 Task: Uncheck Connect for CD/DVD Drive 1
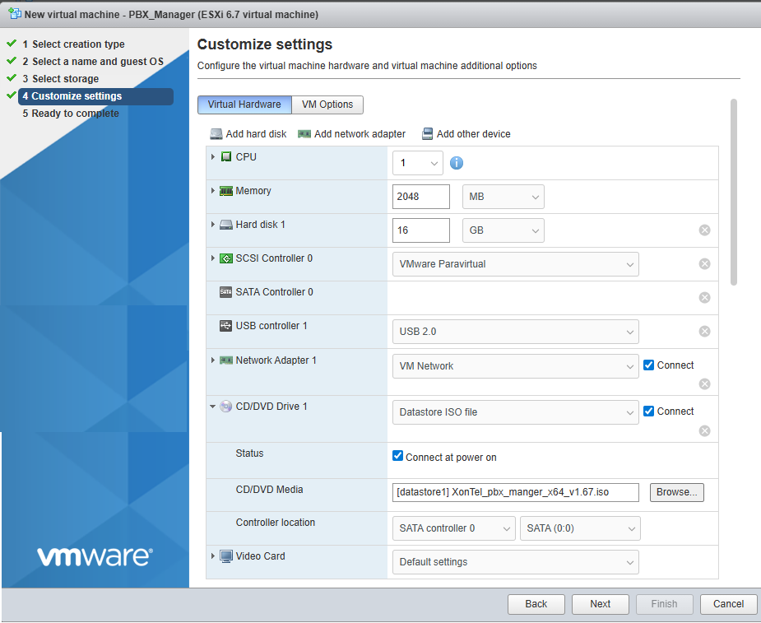click(x=649, y=411)
